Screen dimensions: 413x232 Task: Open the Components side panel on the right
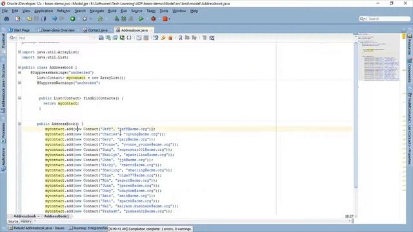pyautogui.click(x=410, y=71)
